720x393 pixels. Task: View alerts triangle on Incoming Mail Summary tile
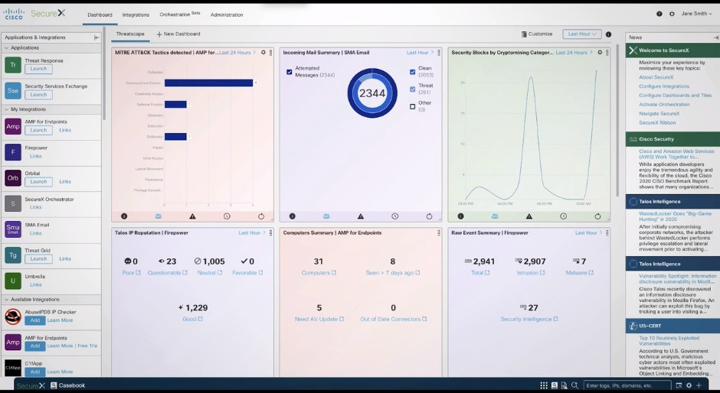(361, 216)
